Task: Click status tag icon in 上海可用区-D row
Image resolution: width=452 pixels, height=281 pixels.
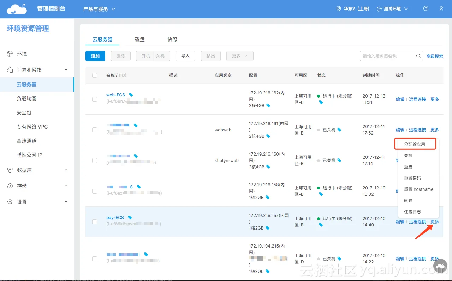Action: tap(339, 259)
